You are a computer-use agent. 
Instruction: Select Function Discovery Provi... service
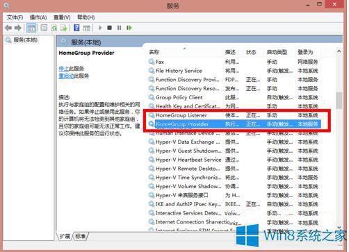pyautogui.click(x=234, y=80)
